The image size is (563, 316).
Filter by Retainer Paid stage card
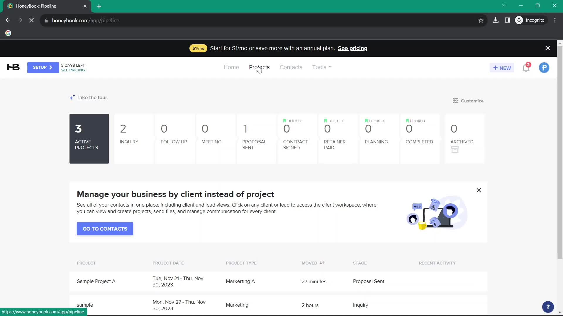tap(338, 139)
